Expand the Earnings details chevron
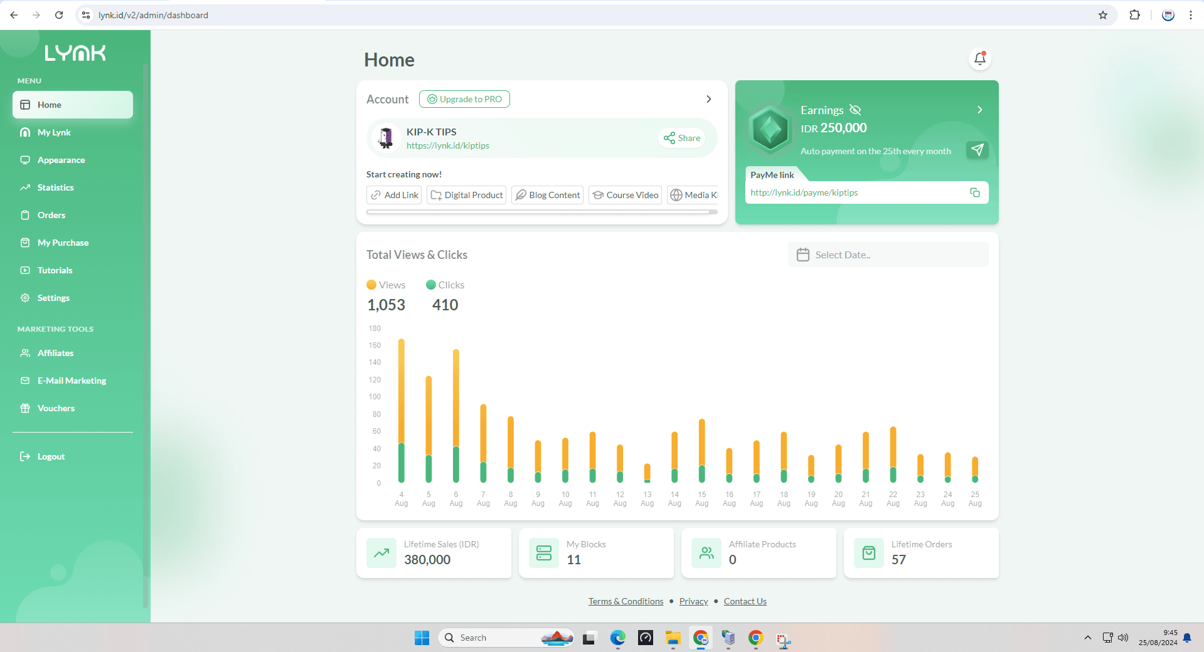Screen dimensions: 1204x652 pyautogui.click(x=979, y=110)
